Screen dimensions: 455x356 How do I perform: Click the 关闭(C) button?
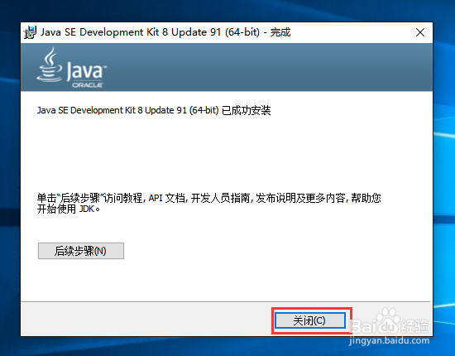310,320
